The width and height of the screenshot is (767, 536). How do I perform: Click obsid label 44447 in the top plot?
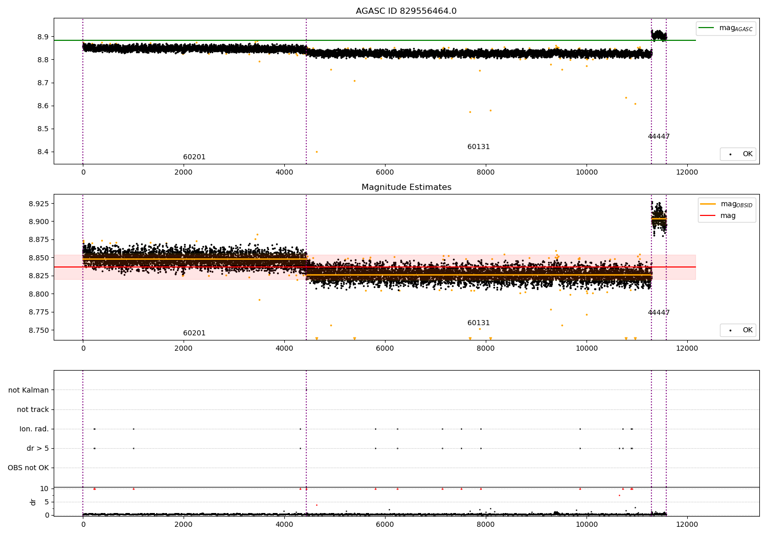tap(659, 137)
